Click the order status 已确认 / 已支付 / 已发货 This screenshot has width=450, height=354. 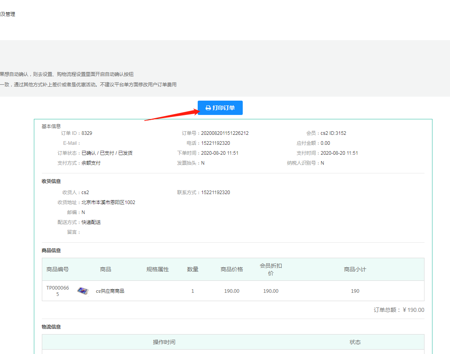(107, 153)
